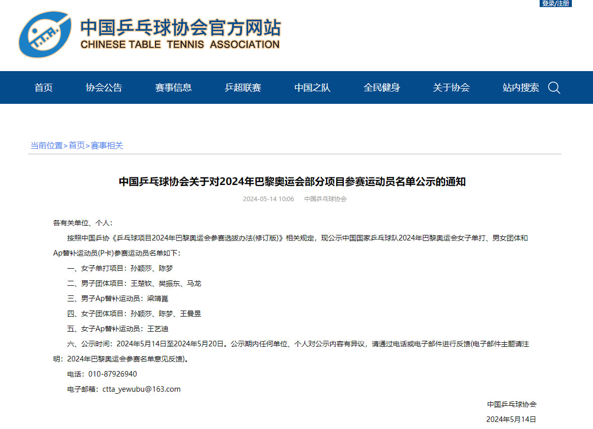Select 中国之队 navigation item
The image size is (593, 429).
(x=313, y=88)
